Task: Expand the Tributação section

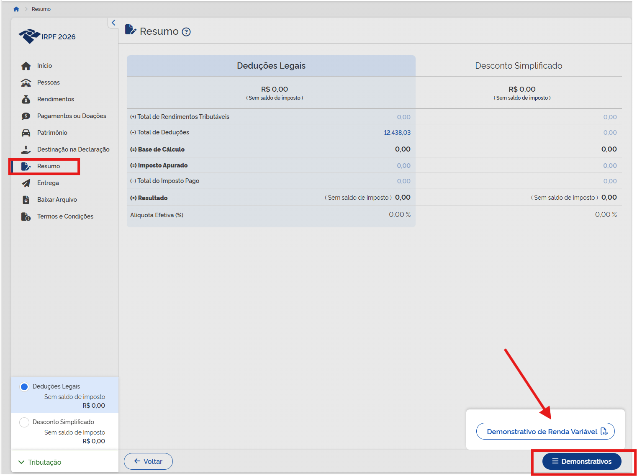Action: pos(40,462)
